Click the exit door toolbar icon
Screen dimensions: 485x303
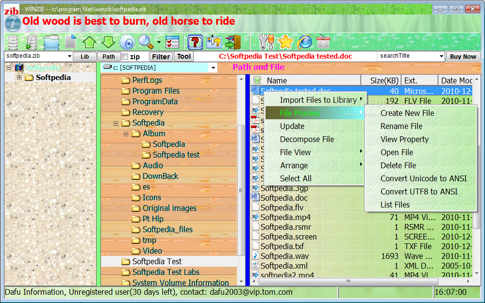coord(233,42)
